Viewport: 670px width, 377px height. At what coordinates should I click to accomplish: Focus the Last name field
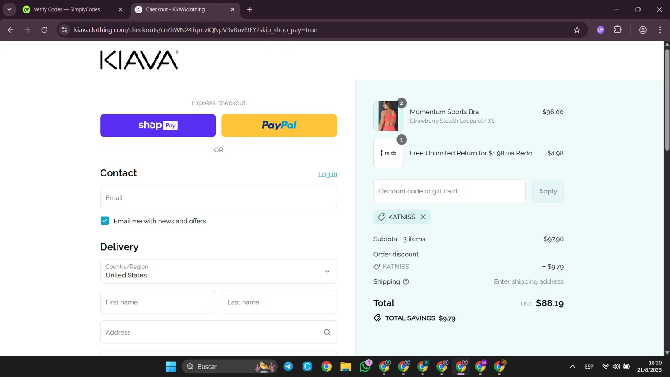point(279,302)
